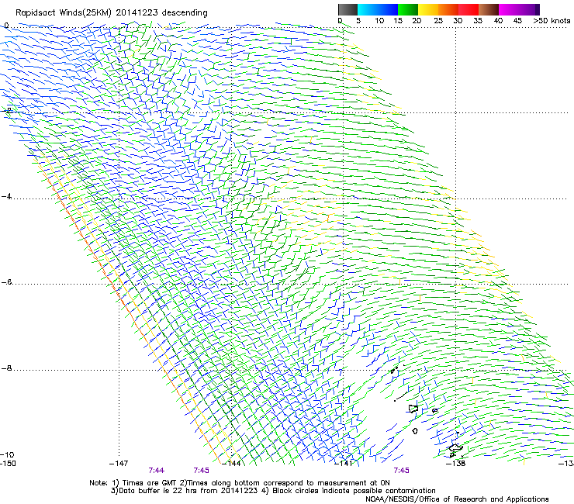Click the magenta-purple 40-50 knots color band
This screenshot has height=504, width=574.
click(519, 9)
